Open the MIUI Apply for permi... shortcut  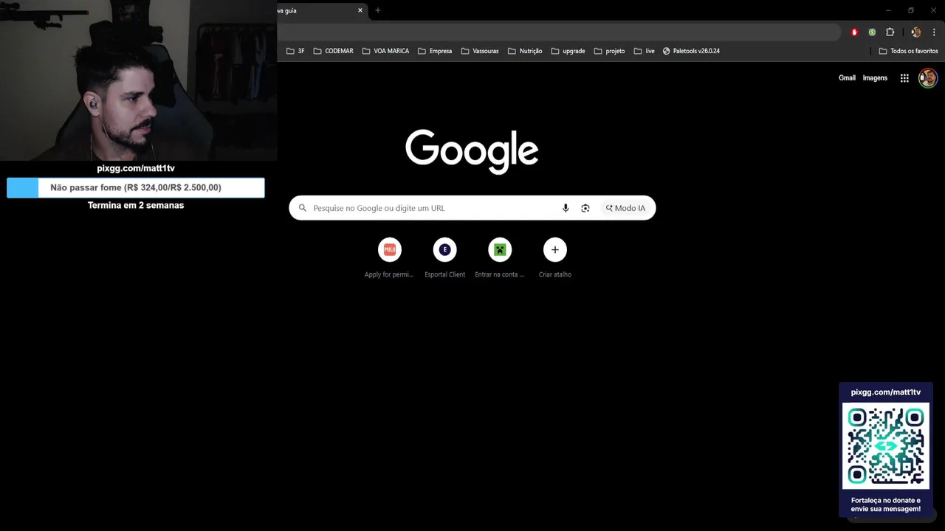(x=389, y=258)
